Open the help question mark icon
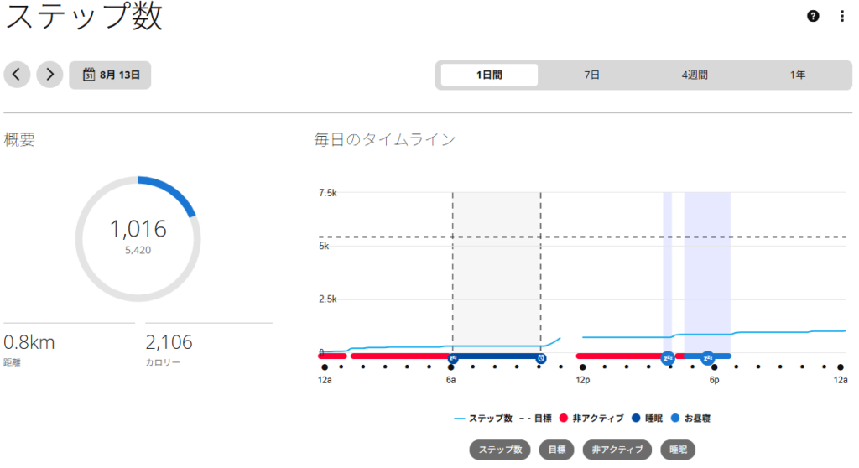The image size is (859, 468). click(x=813, y=16)
